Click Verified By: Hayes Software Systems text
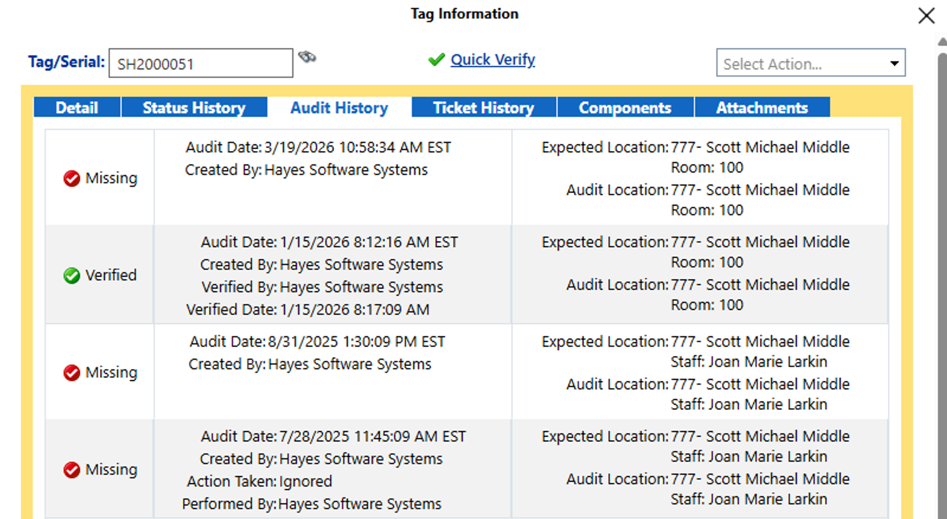 click(x=322, y=287)
